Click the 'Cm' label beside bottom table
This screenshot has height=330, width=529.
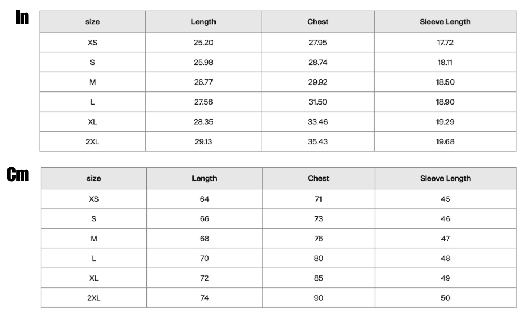[18, 174]
